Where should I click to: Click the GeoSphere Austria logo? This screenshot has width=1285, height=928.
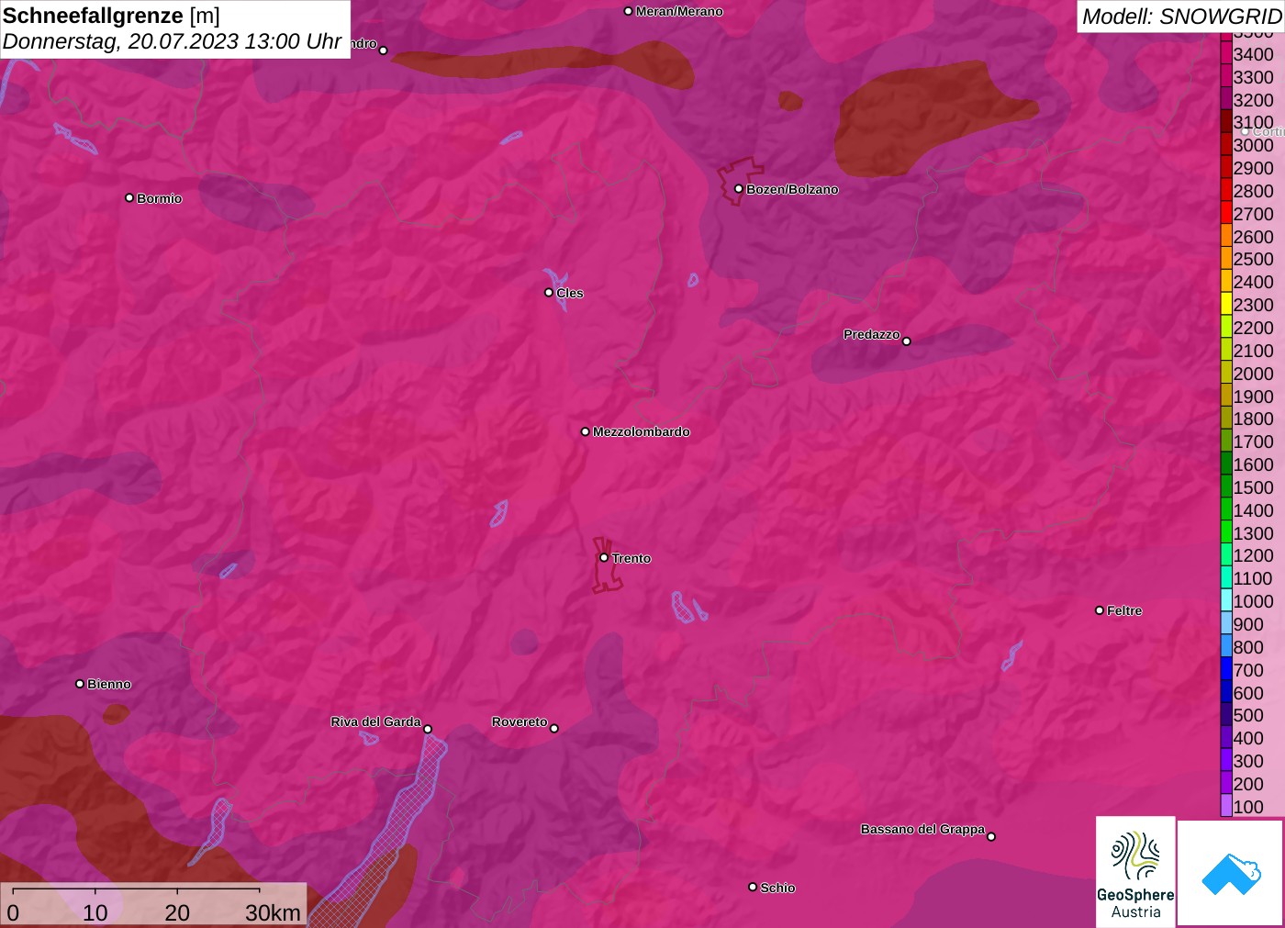click(1135, 871)
